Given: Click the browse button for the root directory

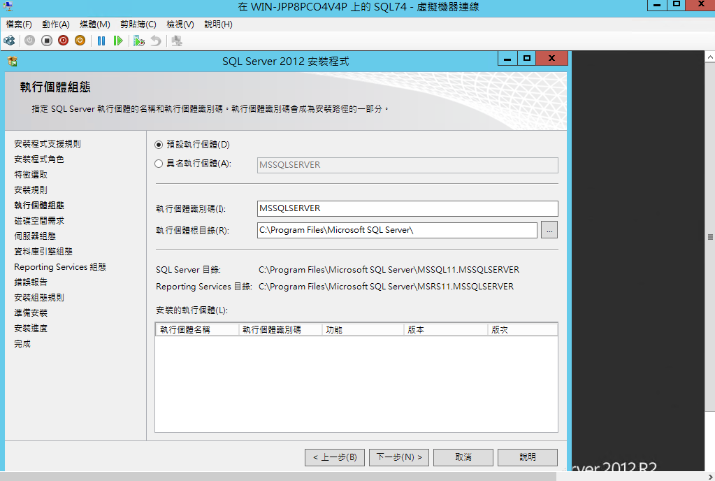Looking at the screenshot, I should point(549,230).
